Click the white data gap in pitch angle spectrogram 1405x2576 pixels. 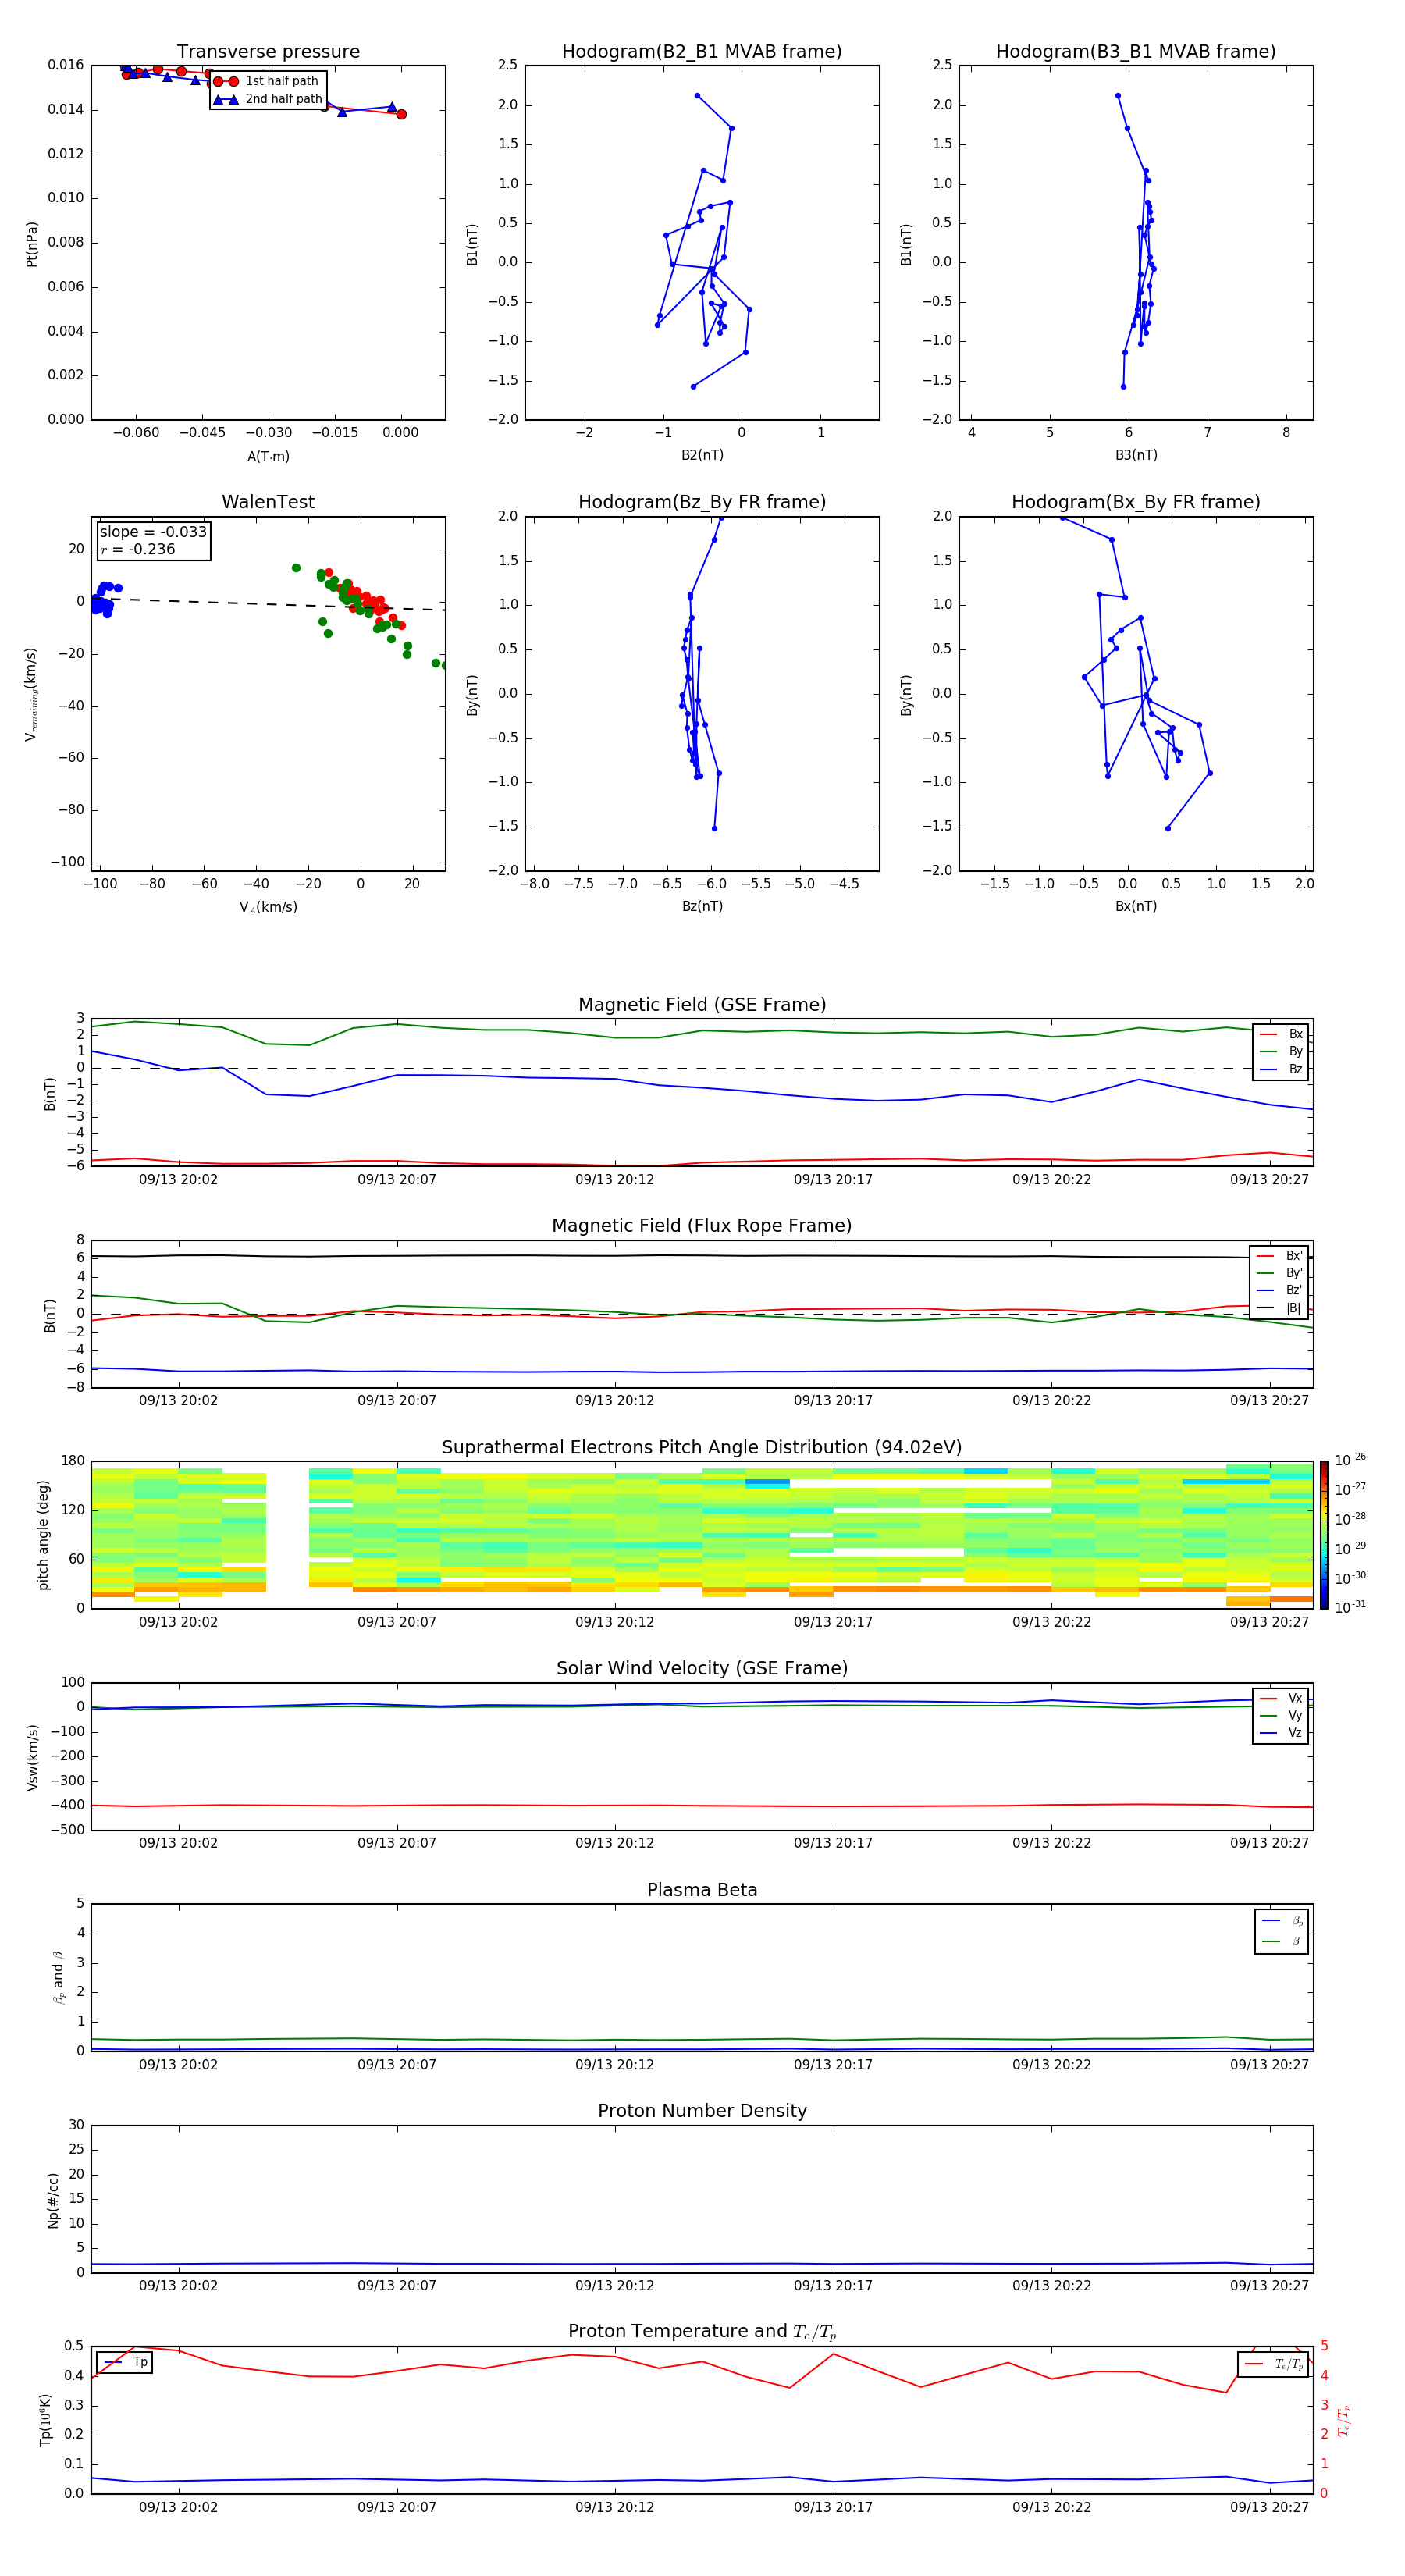[x=287, y=1535]
